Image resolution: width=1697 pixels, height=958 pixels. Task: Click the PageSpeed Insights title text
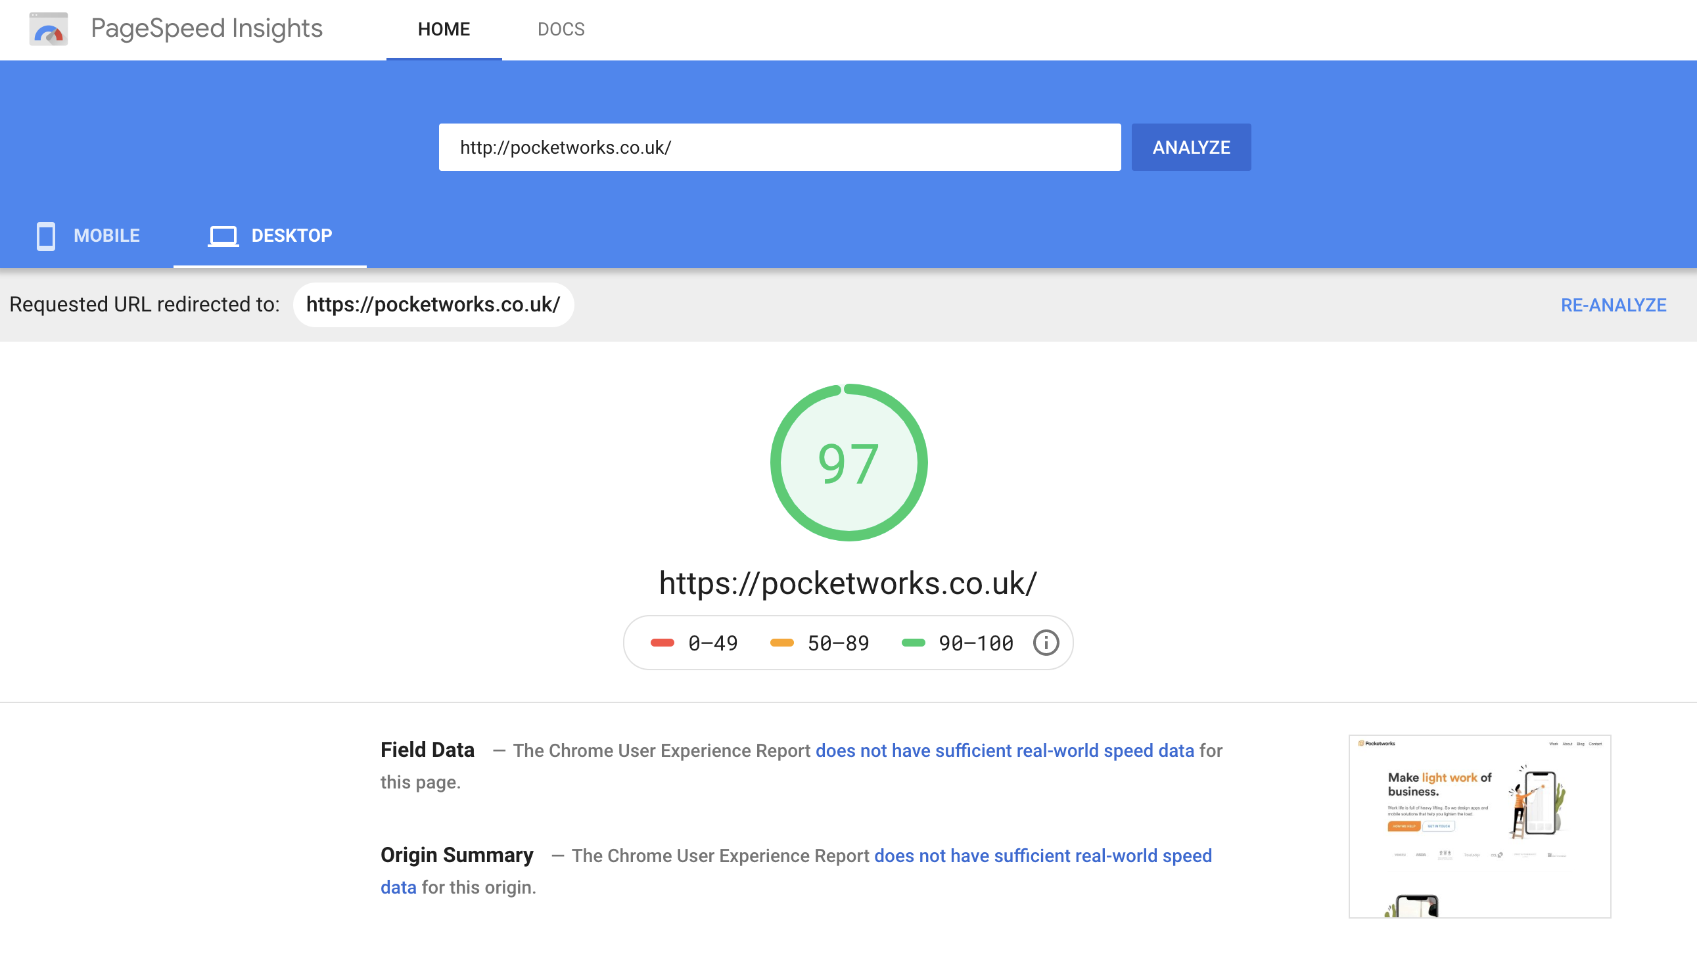[x=207, y=29]
